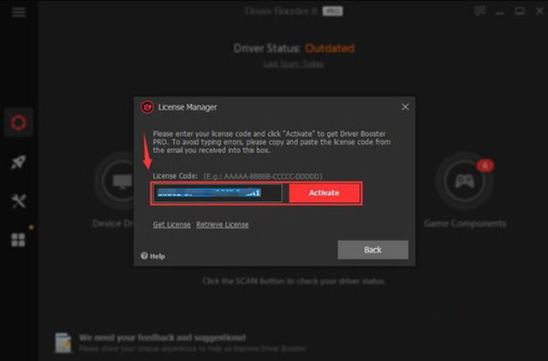Click into the License Code input field
The width and height of the screenshot is (548, 361).
click(217, 193)
